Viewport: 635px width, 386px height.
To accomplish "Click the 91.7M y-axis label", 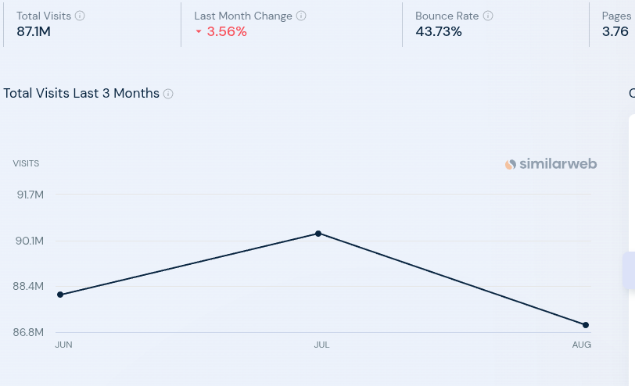I will click(x=30, y=195).
